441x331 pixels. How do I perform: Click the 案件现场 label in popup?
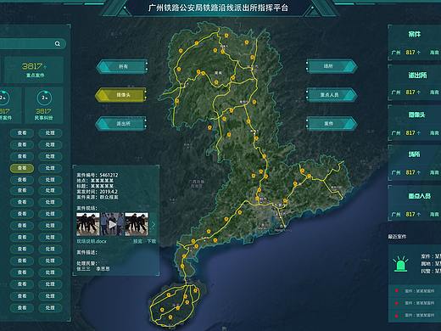pos(87,208)
